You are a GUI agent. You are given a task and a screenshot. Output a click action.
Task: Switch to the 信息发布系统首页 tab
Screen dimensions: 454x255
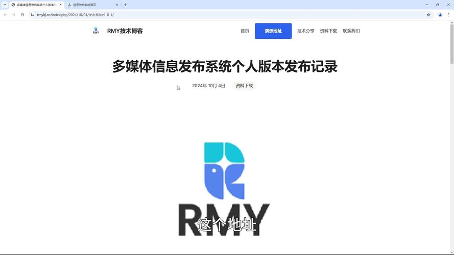(x=93, y=5)
